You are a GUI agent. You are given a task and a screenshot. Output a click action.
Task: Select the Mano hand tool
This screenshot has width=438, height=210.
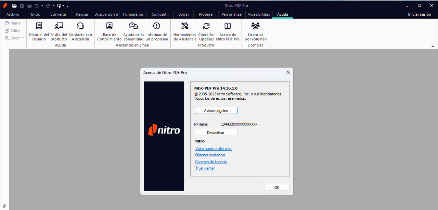click(13, 23)
